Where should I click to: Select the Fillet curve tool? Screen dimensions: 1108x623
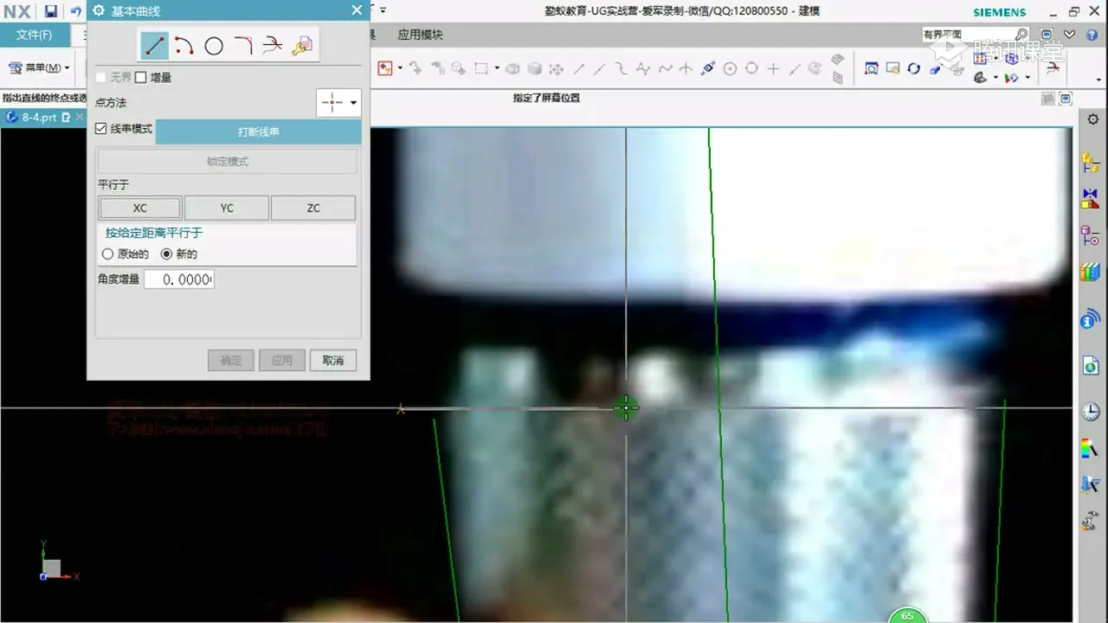click(x=243, y=46)
